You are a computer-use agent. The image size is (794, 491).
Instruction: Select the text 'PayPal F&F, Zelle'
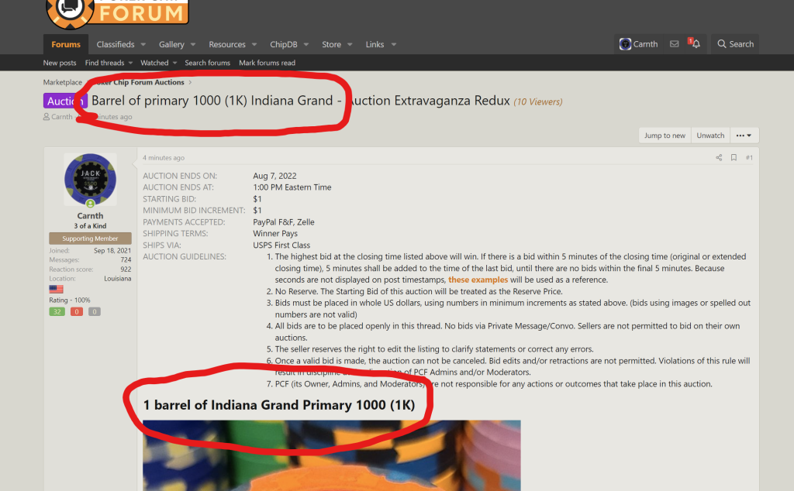[284, 222]
